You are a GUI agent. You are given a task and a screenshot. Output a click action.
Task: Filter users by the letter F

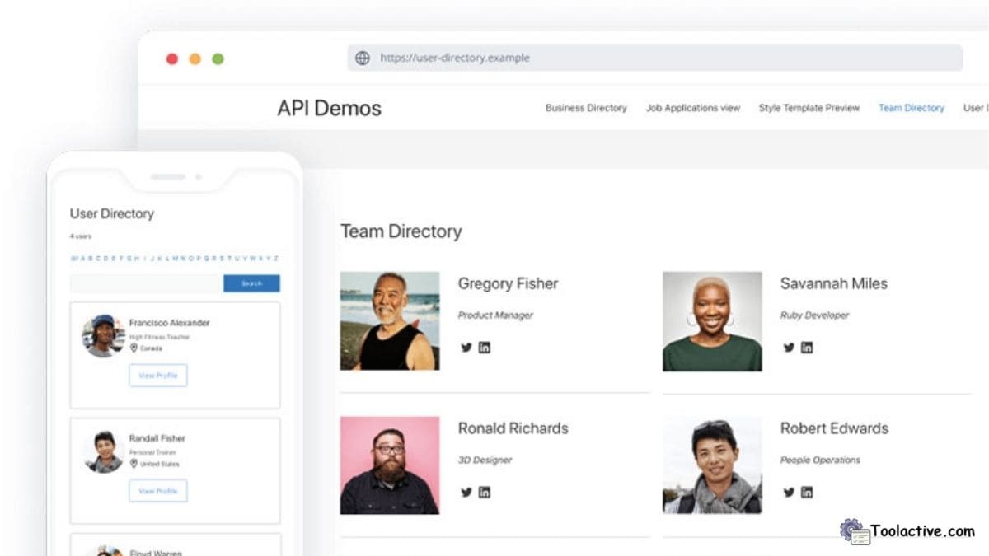[120, 258]
